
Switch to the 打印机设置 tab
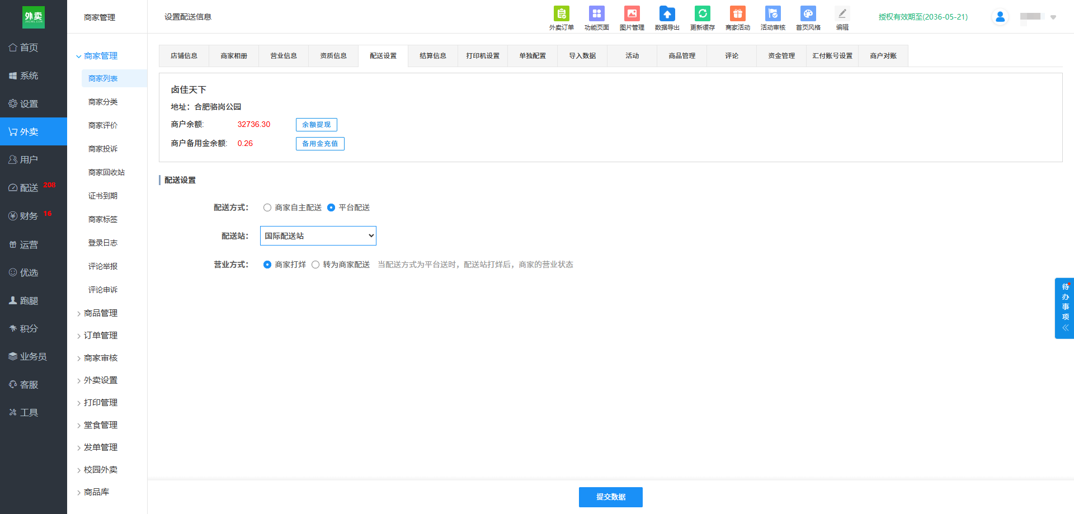(x=483, y=56)
